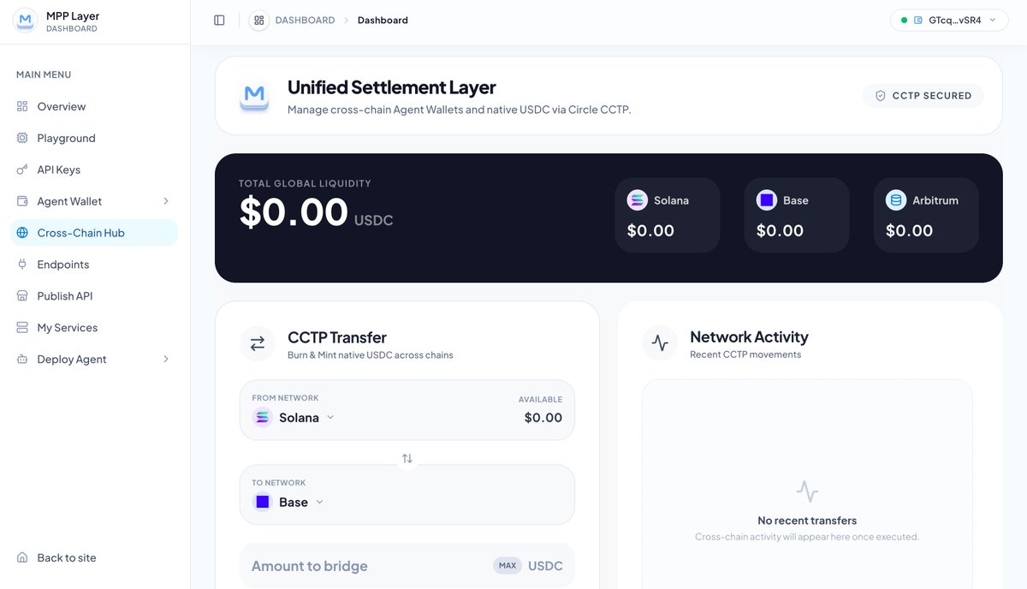The width and height of the screenshot is (1027, 589).
Task: Click the Deploy Agent robot icon
Action: coord(22,360)
